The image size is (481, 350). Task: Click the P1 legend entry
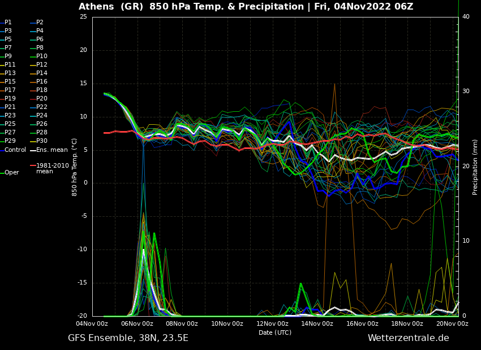(6, 23)
